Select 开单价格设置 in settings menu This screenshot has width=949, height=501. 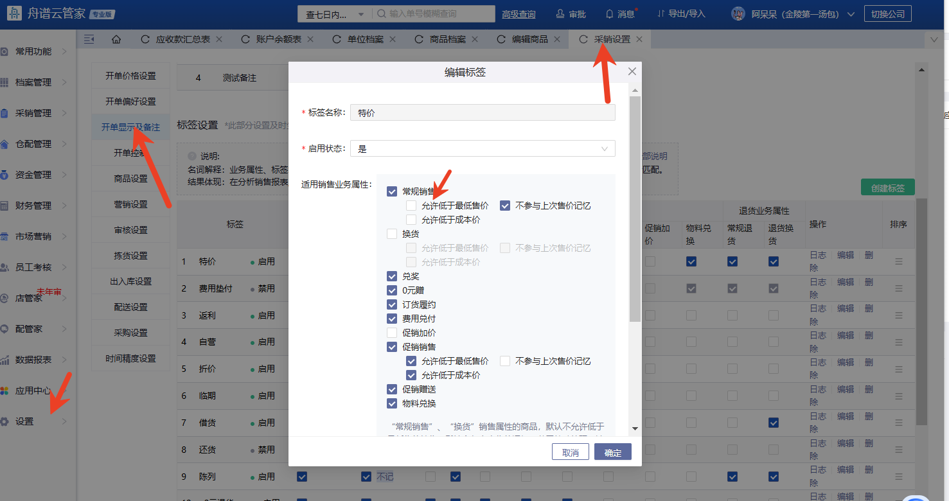pos(130,76)
